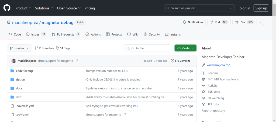Open the skin folder
Viewport: 276px width, 122px height.
19,97
